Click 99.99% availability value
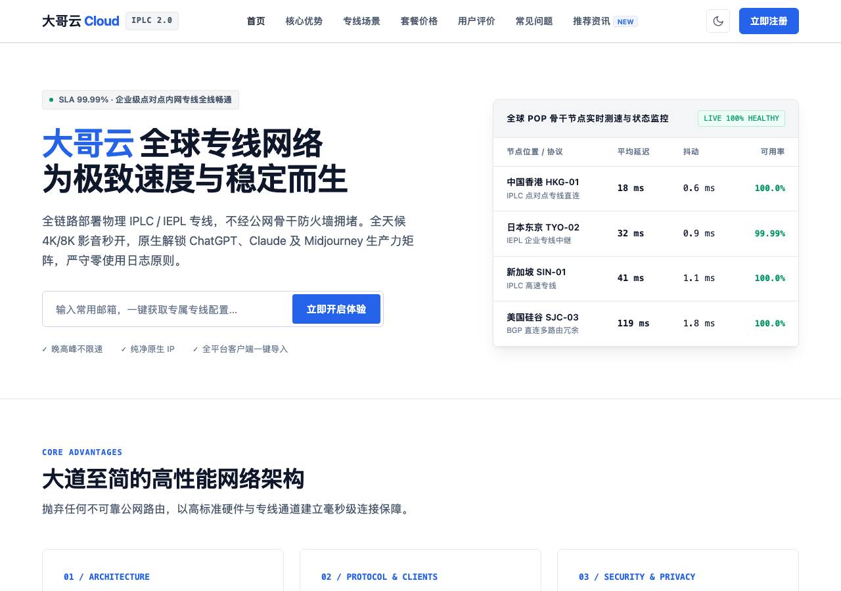 [769, 234]
